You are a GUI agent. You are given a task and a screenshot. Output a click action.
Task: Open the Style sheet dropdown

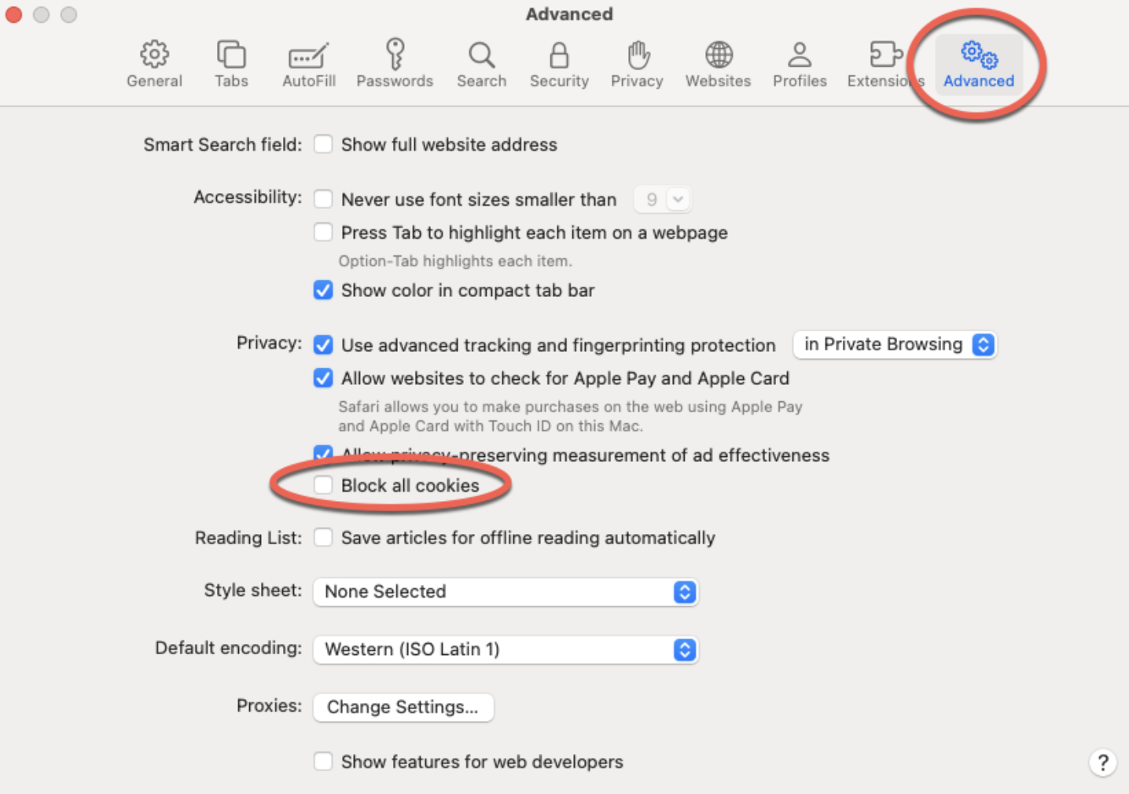(x=506, y=592)
